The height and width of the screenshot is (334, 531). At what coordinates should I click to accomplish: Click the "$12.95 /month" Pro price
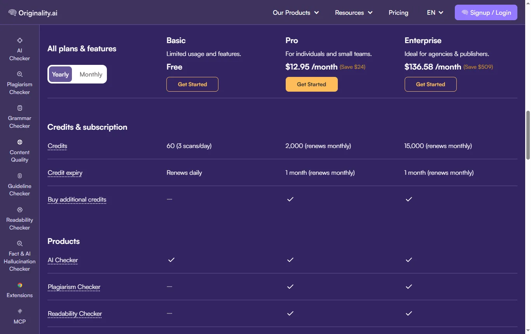311,67
